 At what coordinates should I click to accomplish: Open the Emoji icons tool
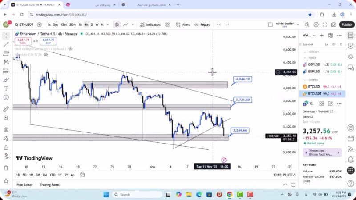click(6, 97)
